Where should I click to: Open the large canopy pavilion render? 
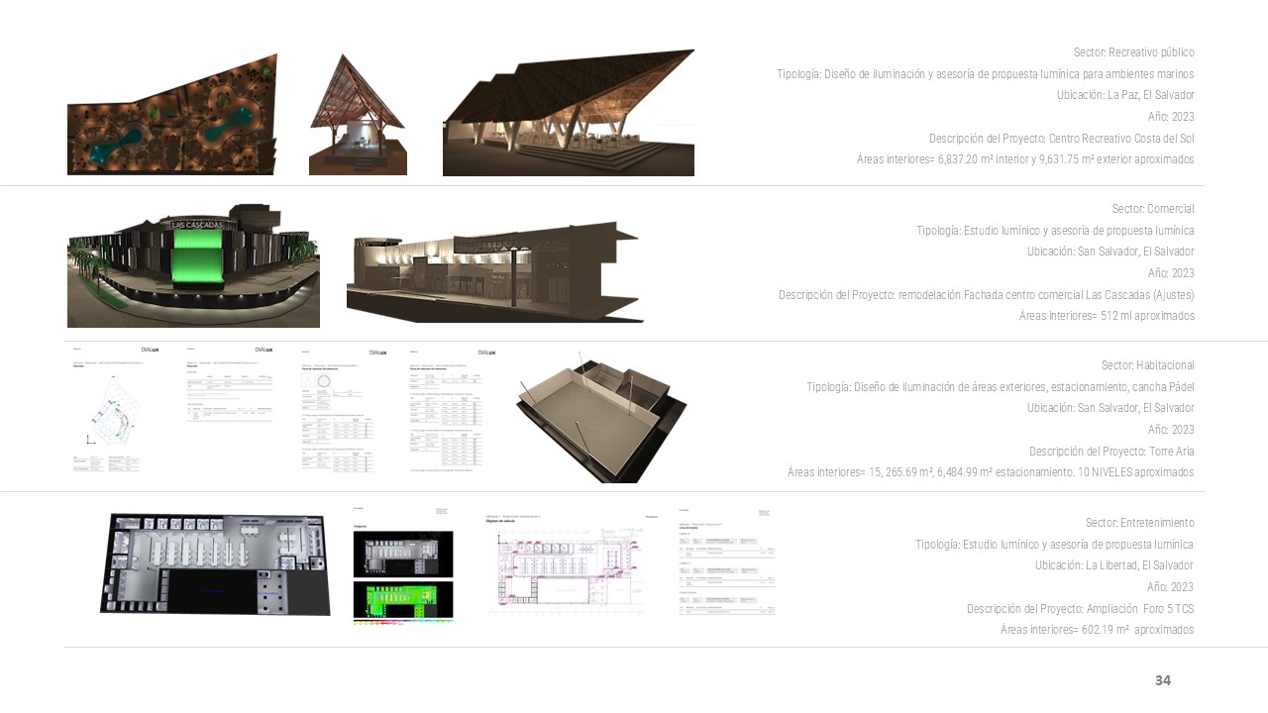pos(568,114)
